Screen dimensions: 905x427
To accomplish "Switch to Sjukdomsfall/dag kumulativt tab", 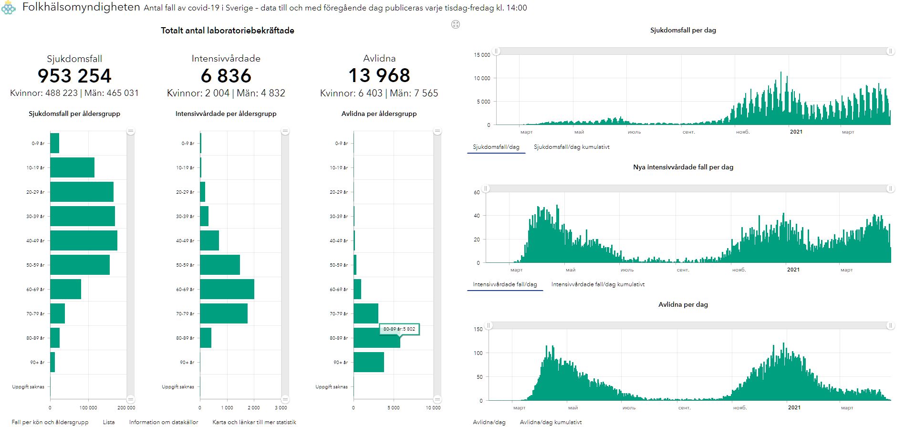I will [572, 147].
